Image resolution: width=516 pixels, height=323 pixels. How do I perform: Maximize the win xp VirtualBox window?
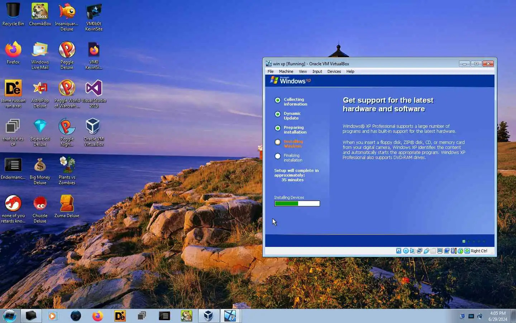pyautogui.click(x=476, y=64)
